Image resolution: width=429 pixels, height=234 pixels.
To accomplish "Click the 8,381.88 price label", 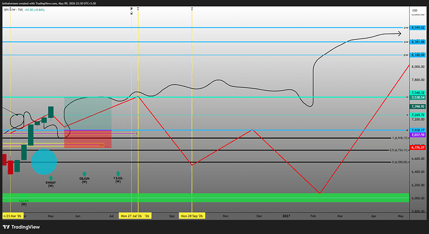I will click(418, 42).
